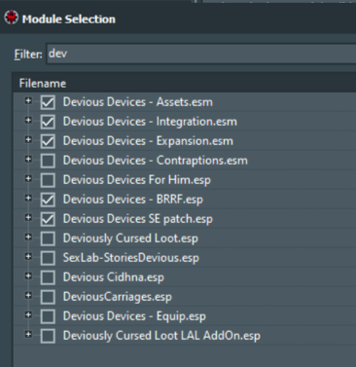Click the Filter text field containing dev
Screen dimensions: 356x367
201,54
